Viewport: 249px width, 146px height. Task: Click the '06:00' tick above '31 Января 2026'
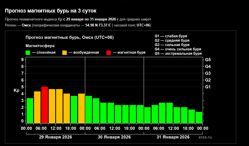click(x=159, y=128)
